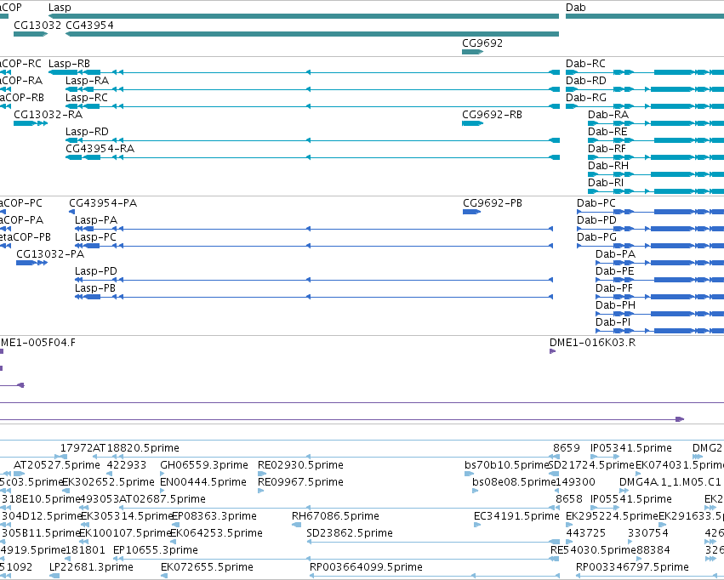The width and height of the screenshot is (724, 580).
Task: Select the Lasp-RD transcript label
Action: pyautogui.click(x=87, y=132)
